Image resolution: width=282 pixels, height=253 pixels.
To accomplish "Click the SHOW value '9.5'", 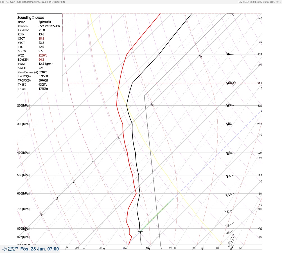I will (x=40, y=51).
